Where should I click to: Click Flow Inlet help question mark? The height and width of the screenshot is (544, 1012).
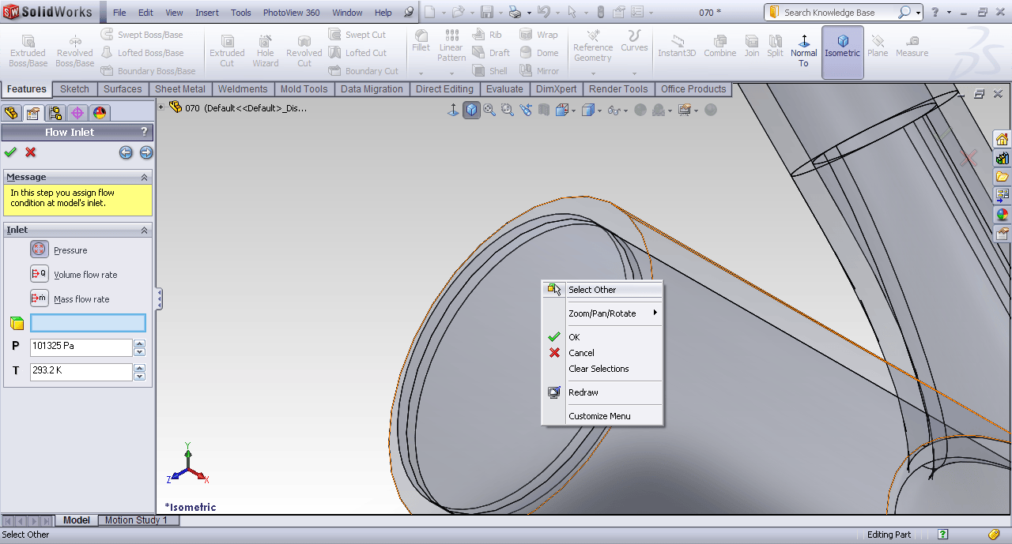144,132
